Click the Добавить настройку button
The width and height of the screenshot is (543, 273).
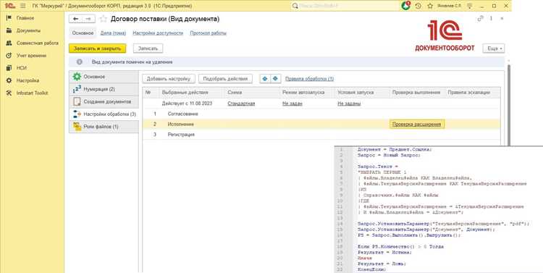coord(169,79)
